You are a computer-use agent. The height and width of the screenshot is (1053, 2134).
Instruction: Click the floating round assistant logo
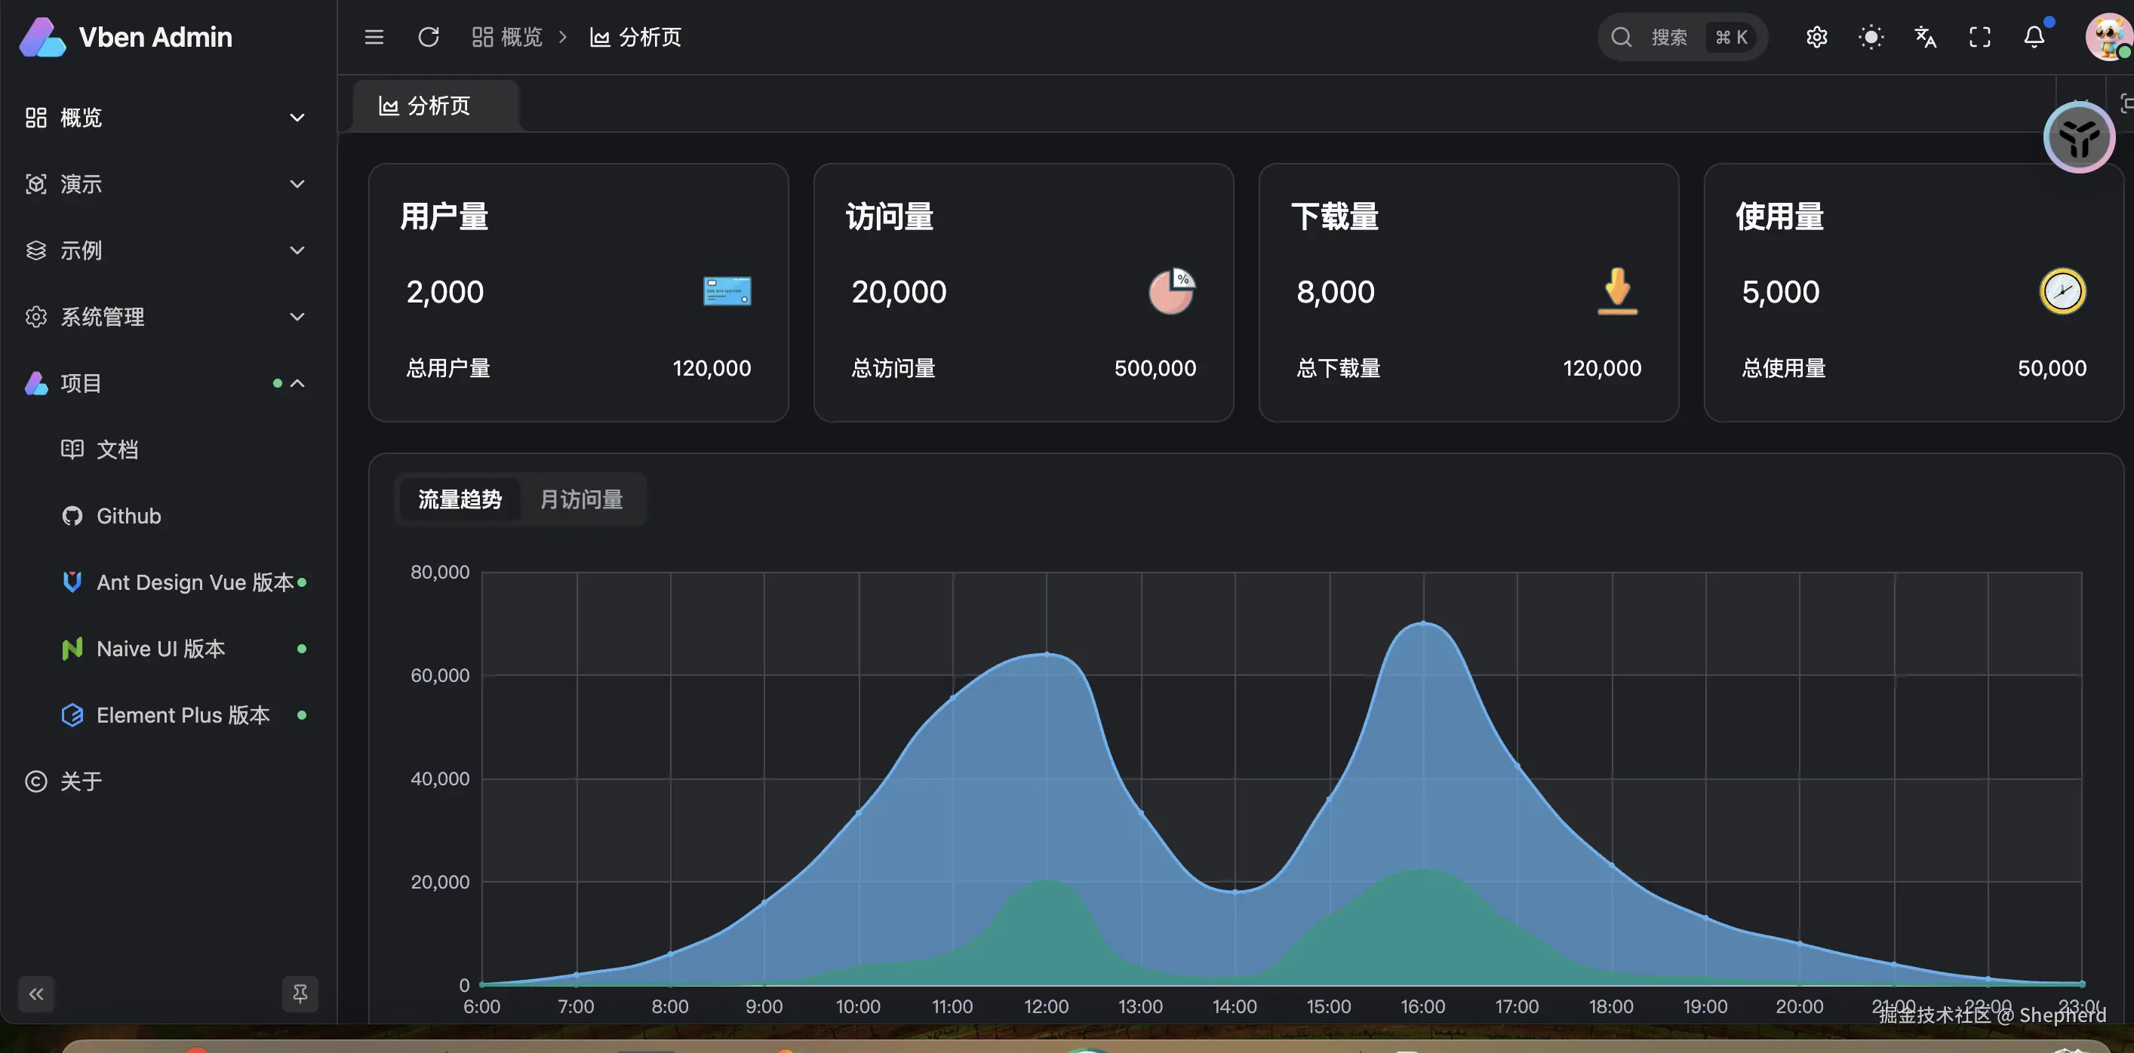(x=2078, y=138)
